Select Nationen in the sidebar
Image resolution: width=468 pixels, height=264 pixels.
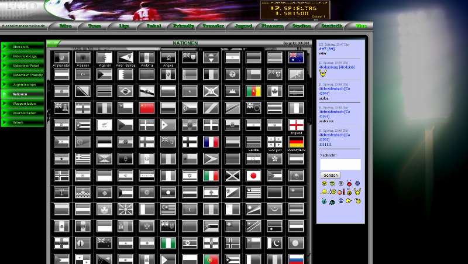click(x=23, y=94)
